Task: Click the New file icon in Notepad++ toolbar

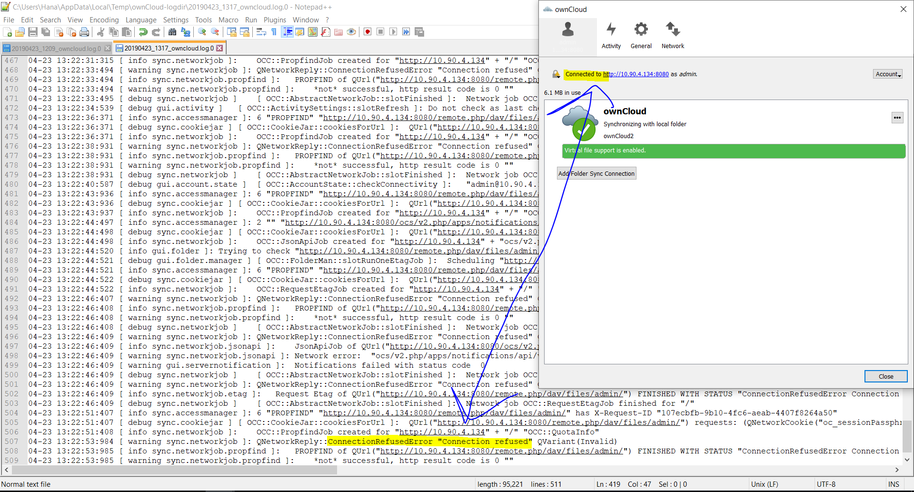Action: (7, 32)
